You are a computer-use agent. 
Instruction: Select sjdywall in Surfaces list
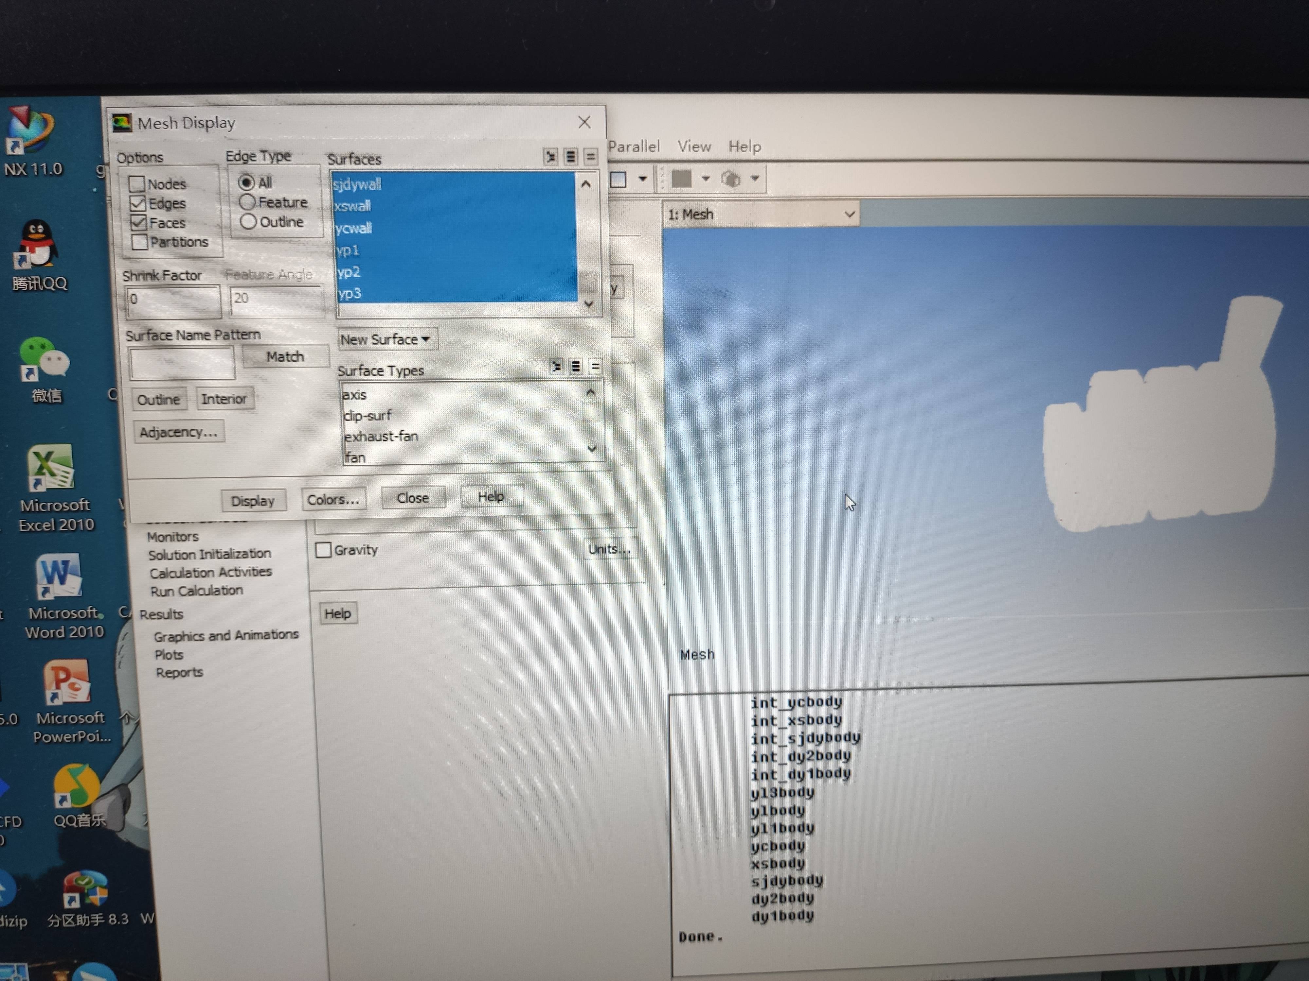click(x=454, y=184)
